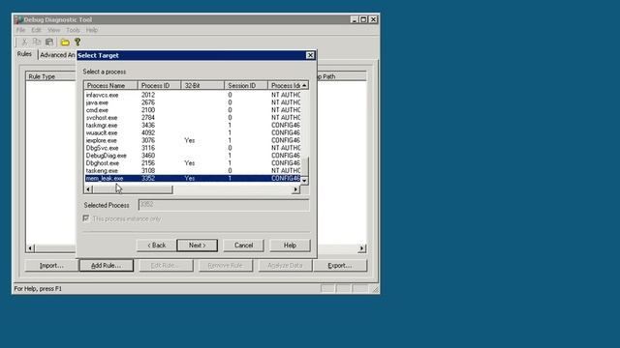
Task: Click the Back button
Action: tap(157, 245)
